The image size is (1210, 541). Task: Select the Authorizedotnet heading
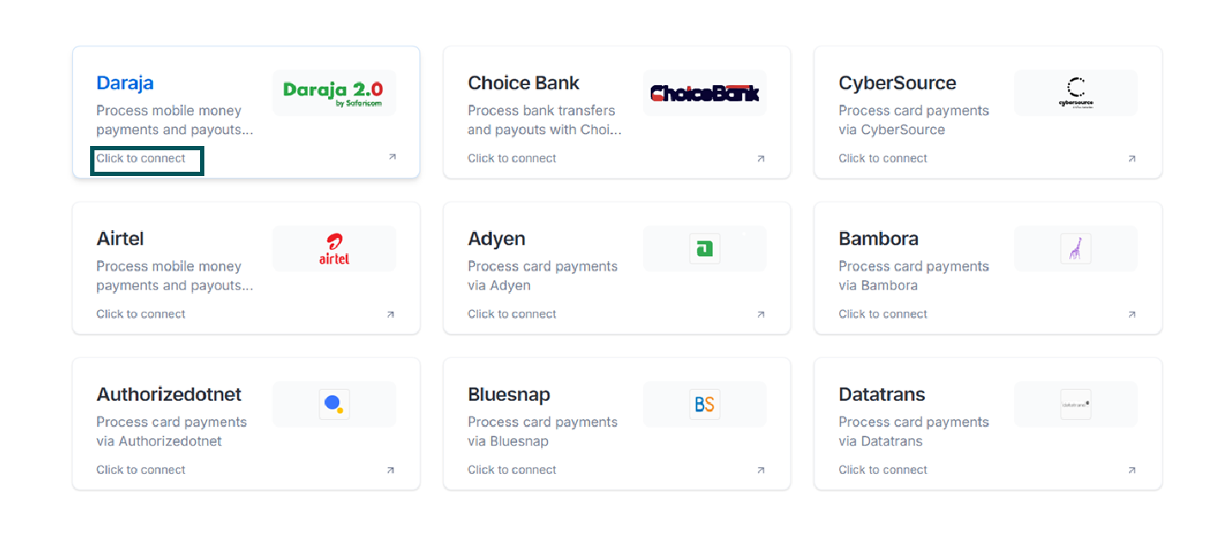168,395
